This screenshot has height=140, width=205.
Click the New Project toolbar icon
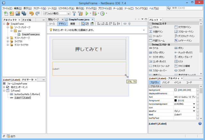[x=12, y=13]
